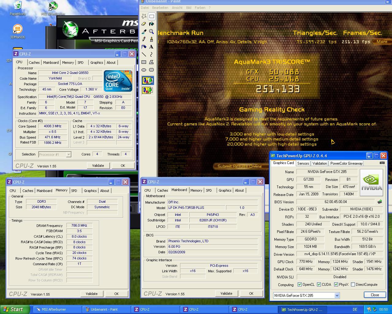This screenshot has width=392, height=314.
Task: Click the DE language indicator in taskbar
Action: [x=355, y=309]
